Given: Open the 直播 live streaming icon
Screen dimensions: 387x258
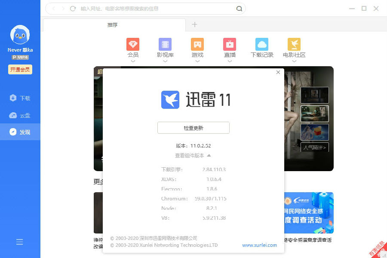Looking at the screenshot, I should [x=229, y=45].
